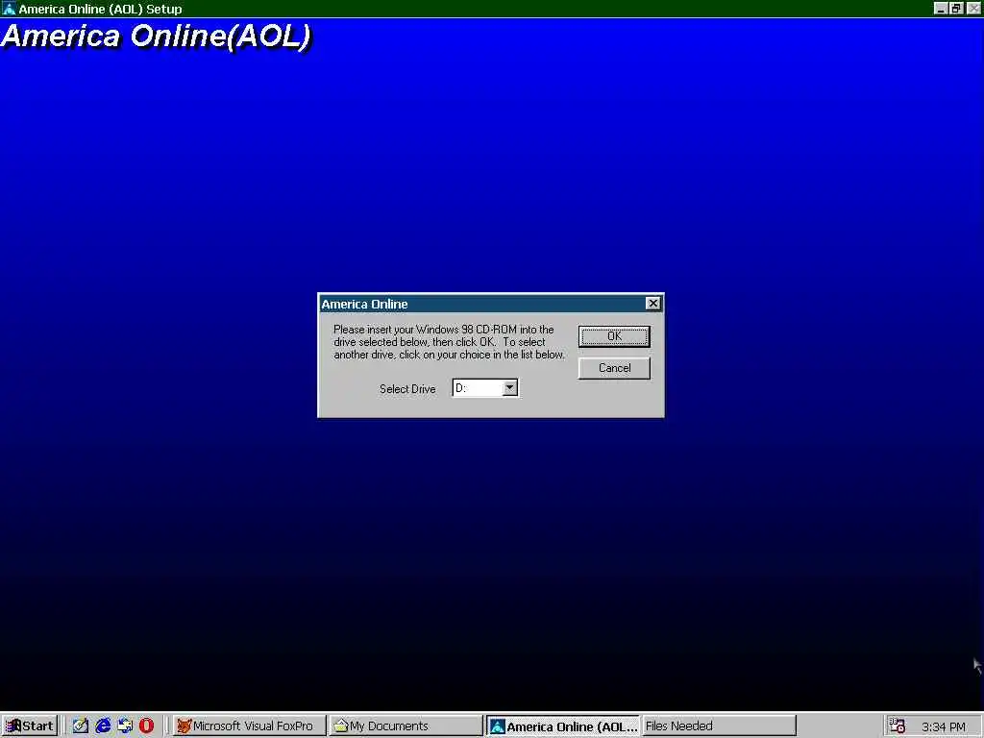Close the AOL Setup main window
Image resolution: width=984 pixels, height=738 pixels.
(974, 8)
